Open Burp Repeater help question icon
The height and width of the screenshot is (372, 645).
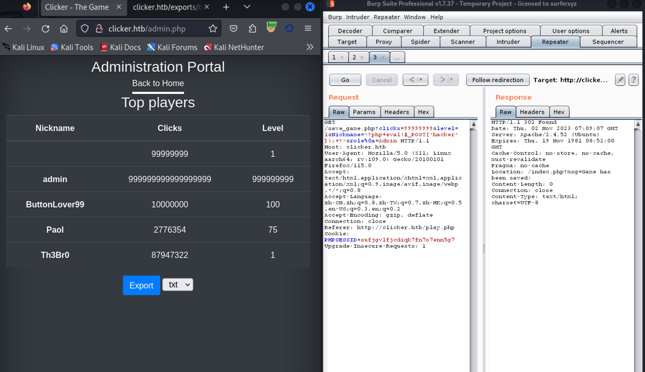click(x=633, y=80)
